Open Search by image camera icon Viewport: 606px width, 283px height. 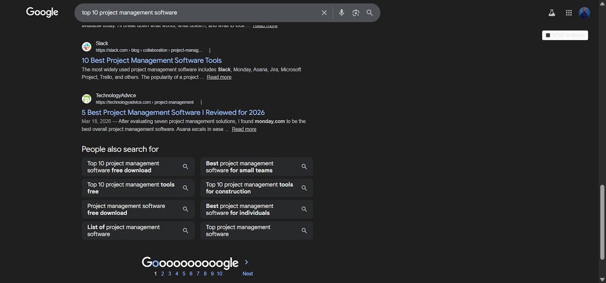356,13
